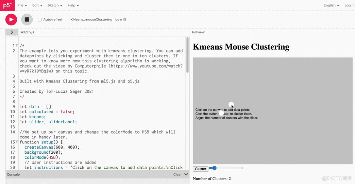Screen dimensions: 355x184
Task: Expand the file sidebar with the chevron
Action: coord(12,32)
